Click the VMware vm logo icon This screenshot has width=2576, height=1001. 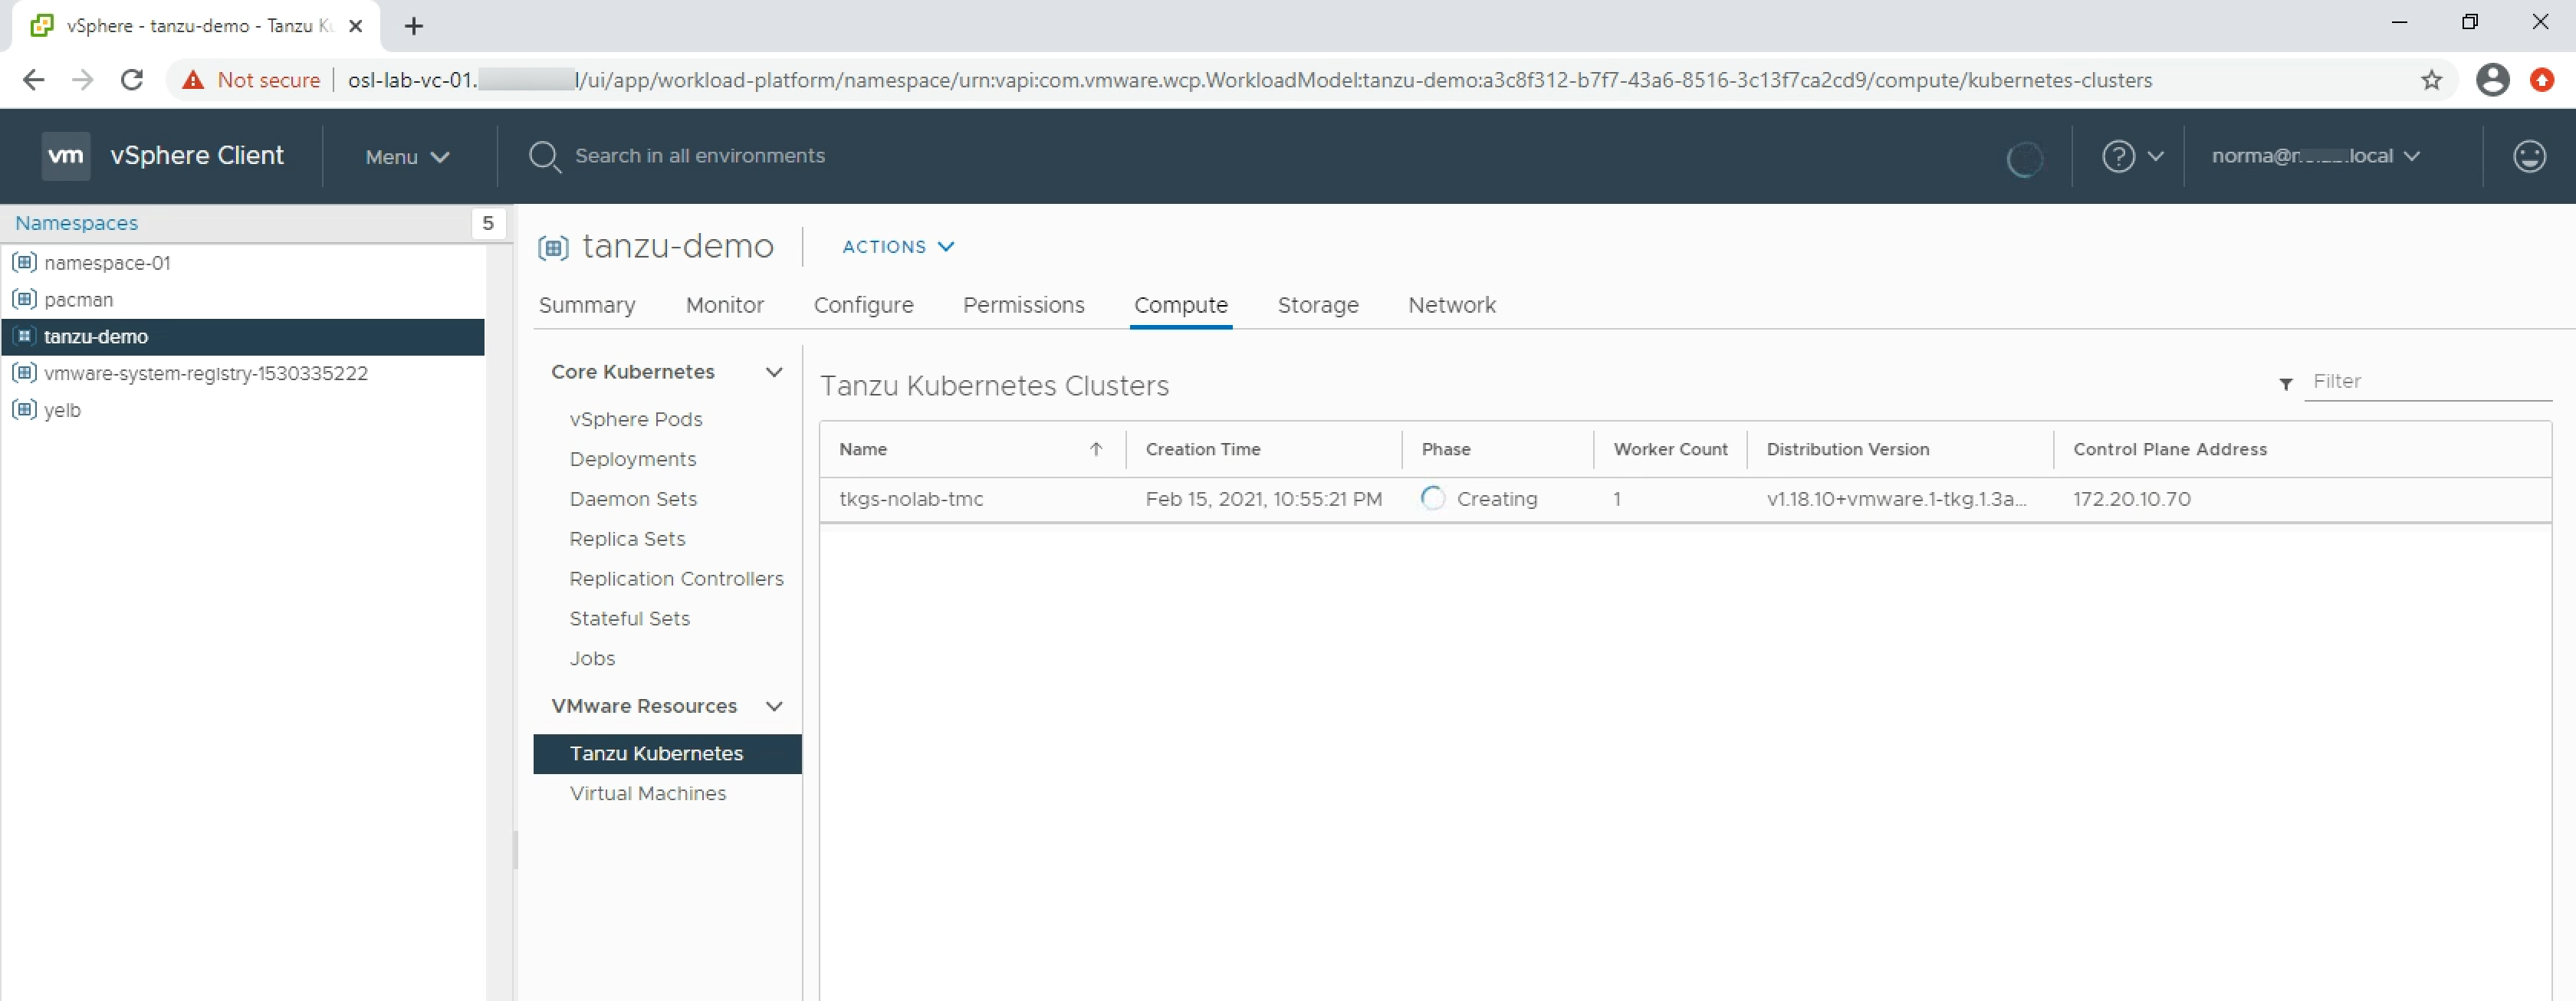(x=66, y=156)
